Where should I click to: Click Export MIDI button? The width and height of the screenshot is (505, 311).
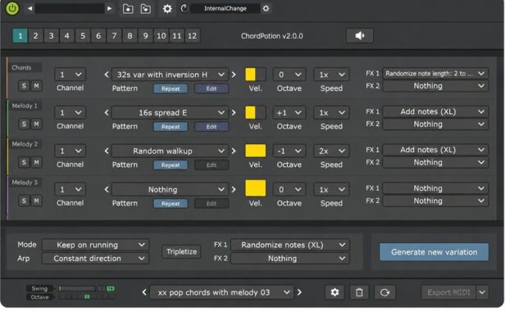[x=448, y=292]
